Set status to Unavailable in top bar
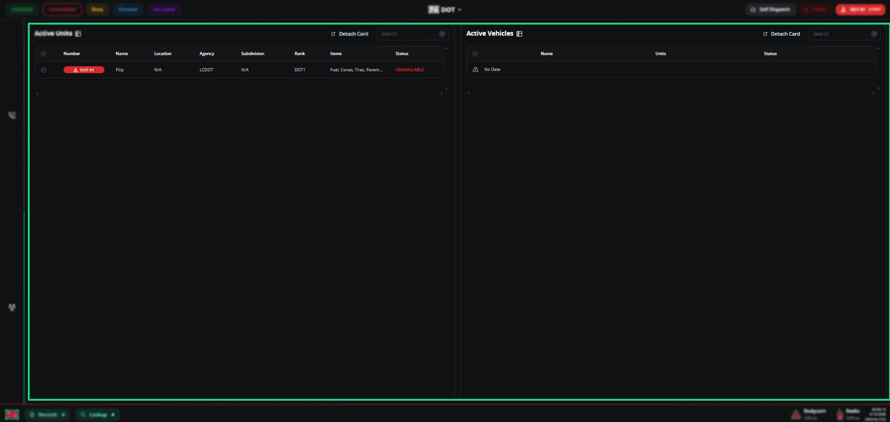Viewport: 890px width, 422px height. tap(62, 9)
